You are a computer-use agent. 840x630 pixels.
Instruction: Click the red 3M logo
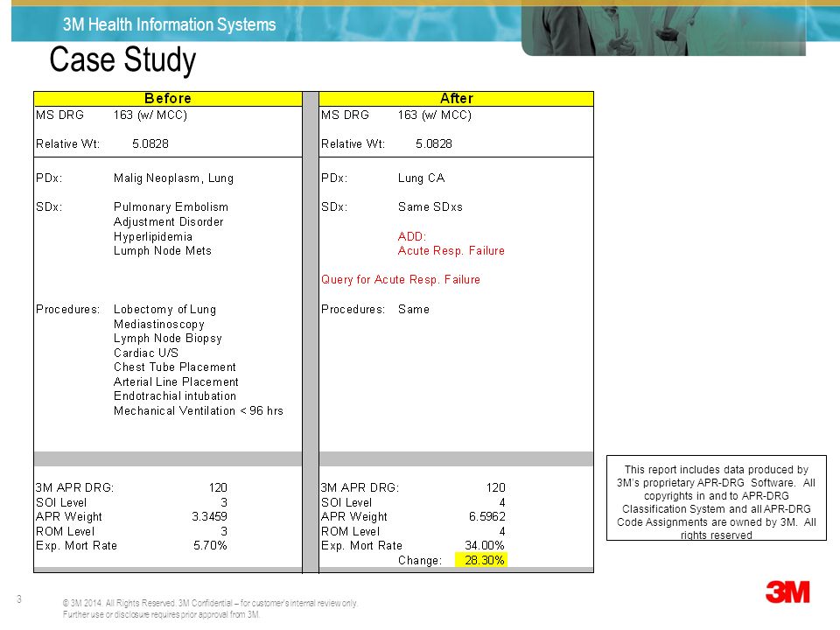click(787, 592)
